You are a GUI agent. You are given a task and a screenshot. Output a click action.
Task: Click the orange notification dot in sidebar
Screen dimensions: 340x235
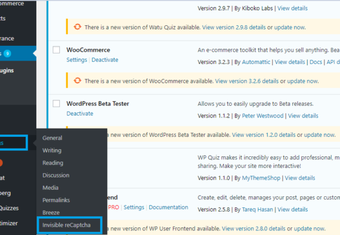pyautogui.click(x=1, y=163)
